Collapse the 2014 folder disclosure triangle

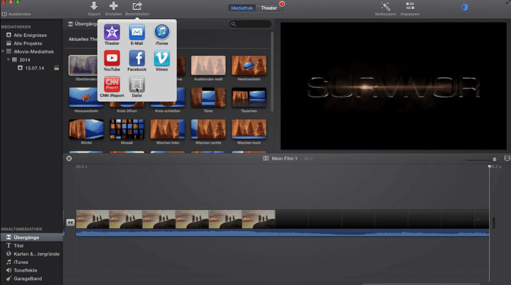click(x=8, y=60)
